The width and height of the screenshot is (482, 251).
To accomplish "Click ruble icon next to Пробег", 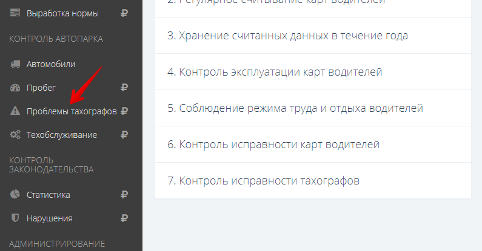I will pyautogui.click(x=124, y=88).
